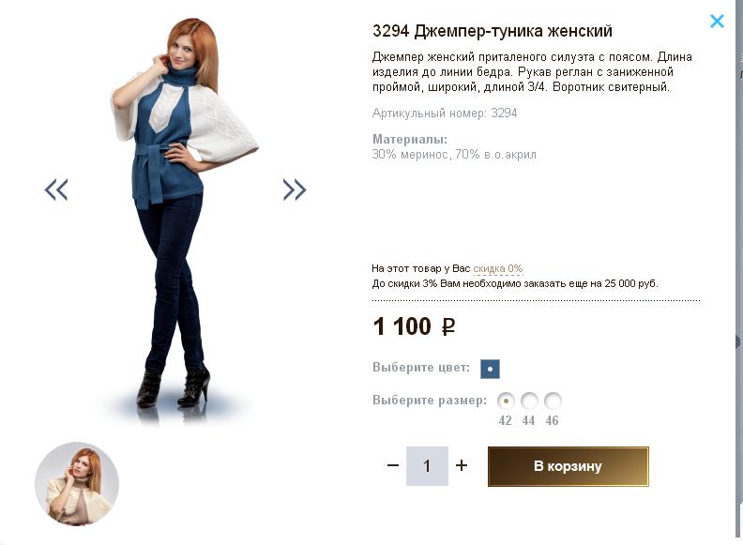Decrease quantity with the minus sign
743x545 pixels.
click(393, 466)
